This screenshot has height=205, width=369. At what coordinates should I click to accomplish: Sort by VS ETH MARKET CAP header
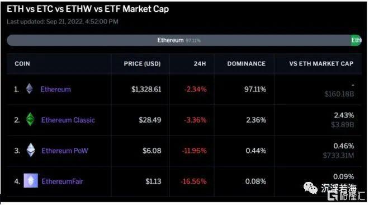321,64
